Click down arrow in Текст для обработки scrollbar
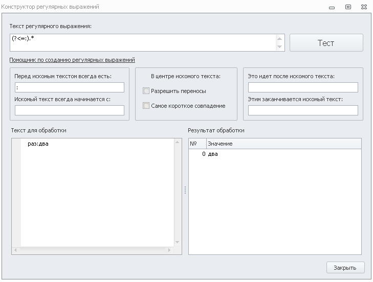Image resolution: width=373 pixels, height=282 pixels. pyautogui.click(x=177, y=242)
